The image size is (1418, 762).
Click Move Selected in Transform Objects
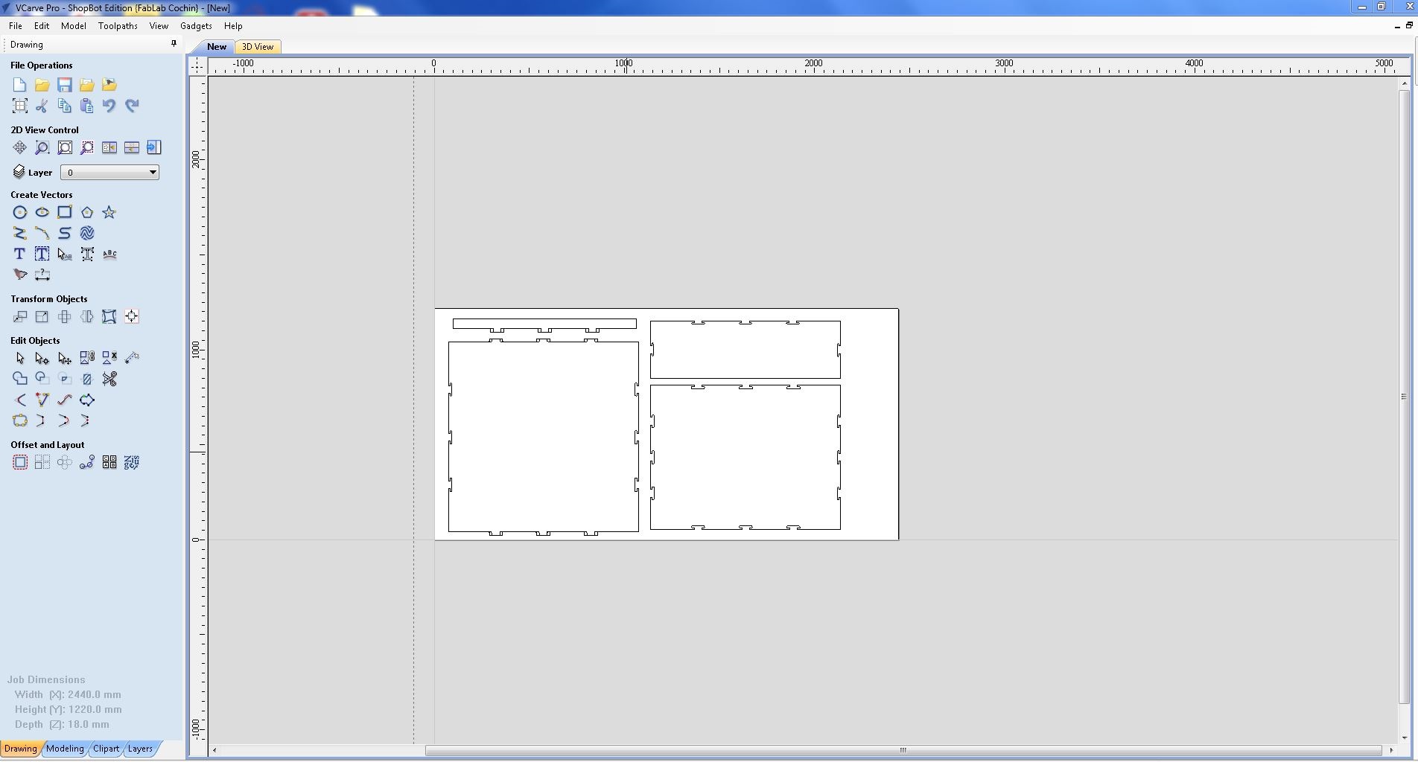pos(19,317)
